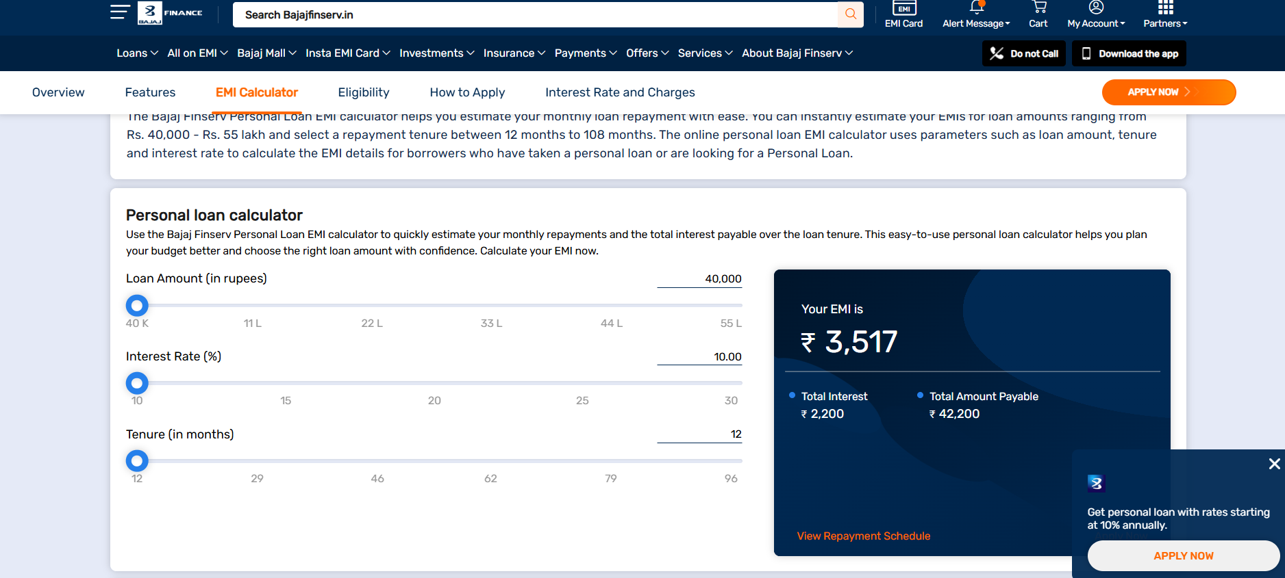The width and height of the screenshot is (1285, 578).
Task: Expand About Bajaj Finserv menu
Action: coord(797,53)
